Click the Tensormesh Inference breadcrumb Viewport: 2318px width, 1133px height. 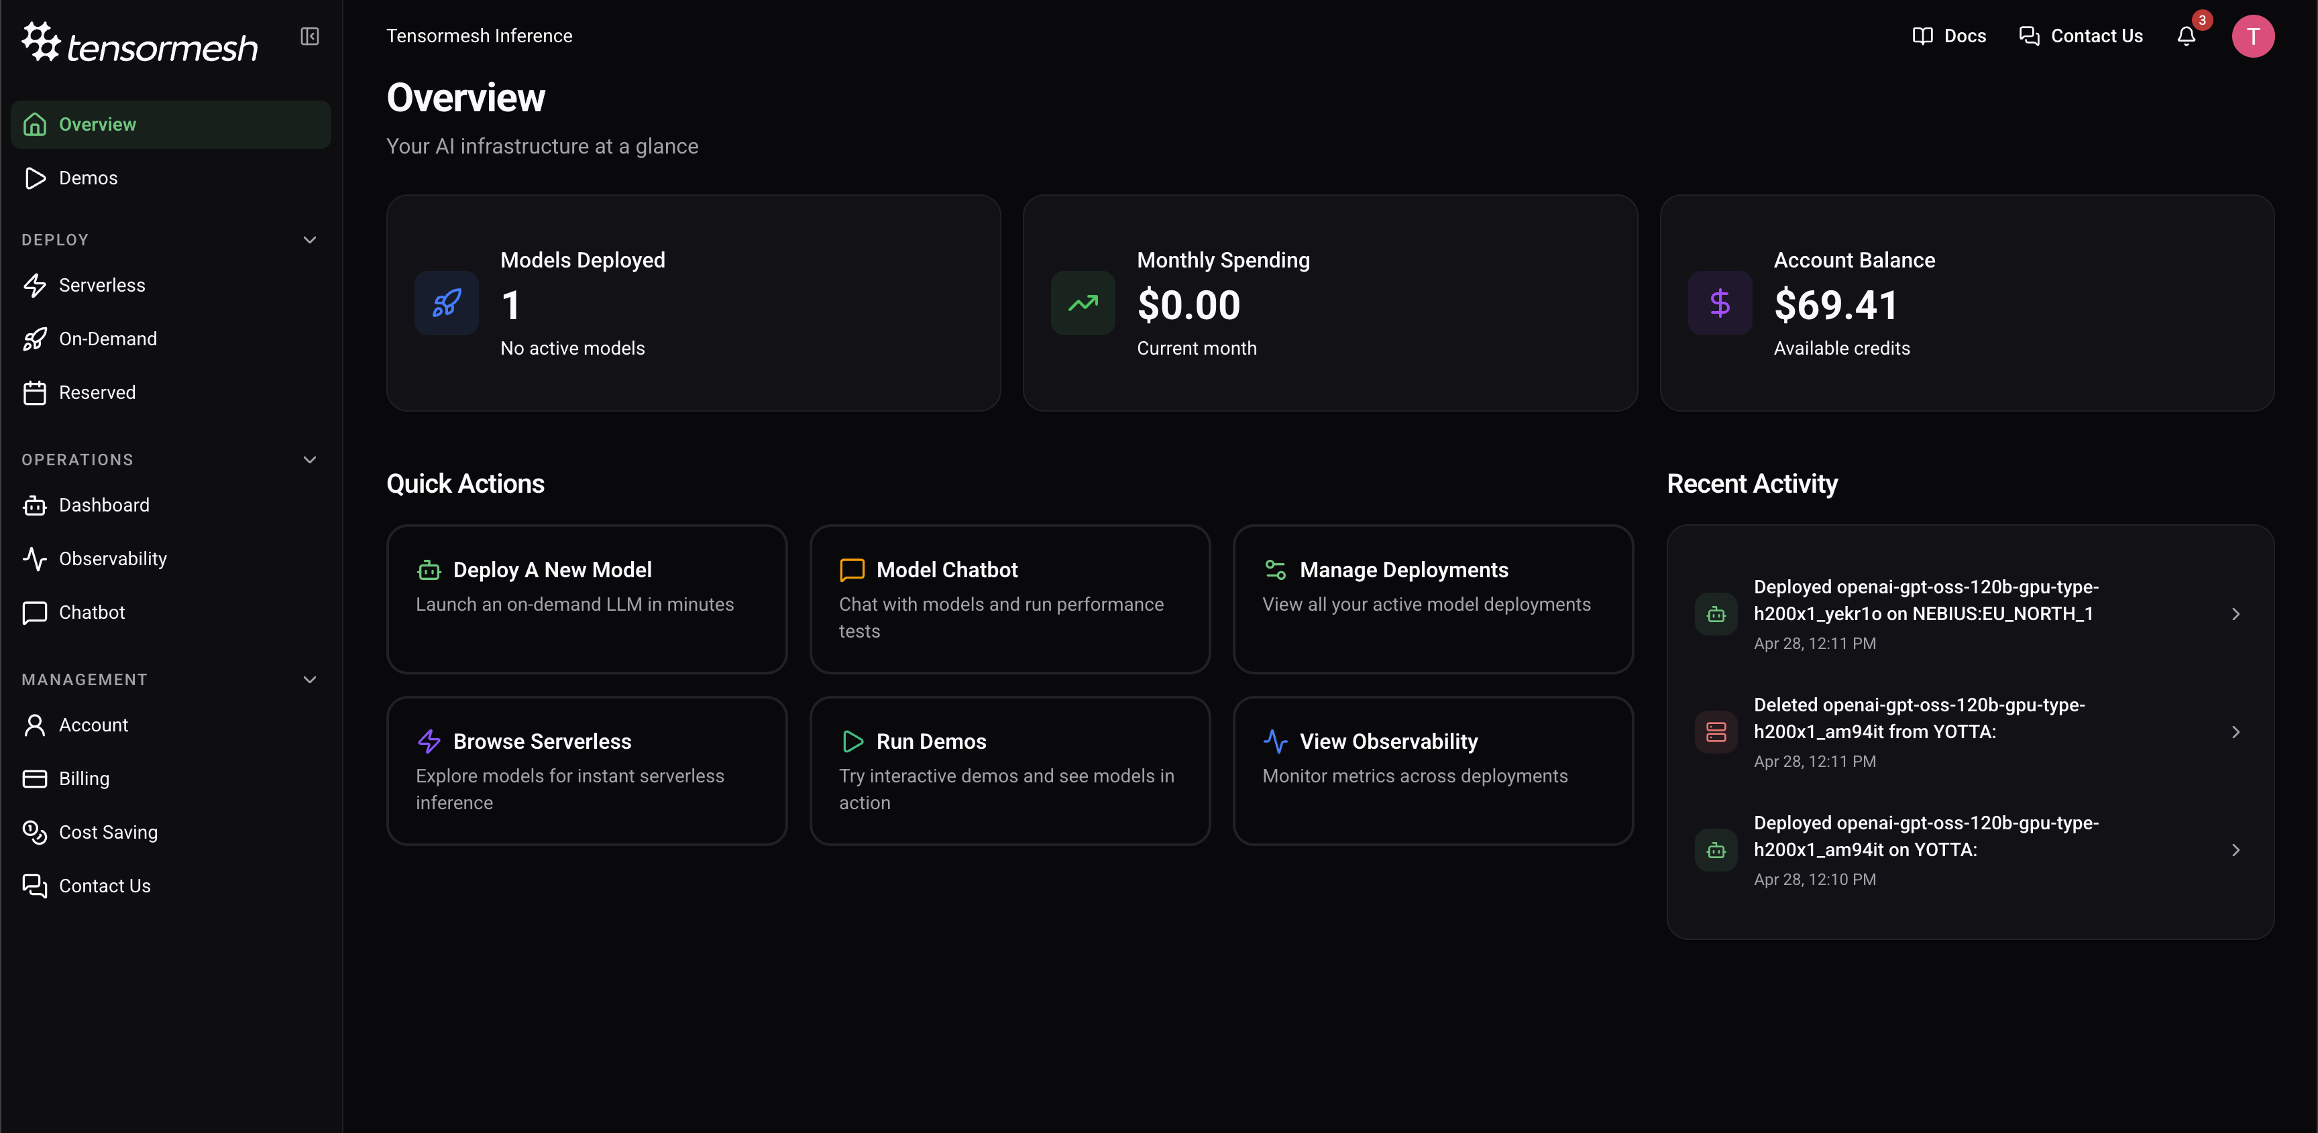click(x=480, y=36)
